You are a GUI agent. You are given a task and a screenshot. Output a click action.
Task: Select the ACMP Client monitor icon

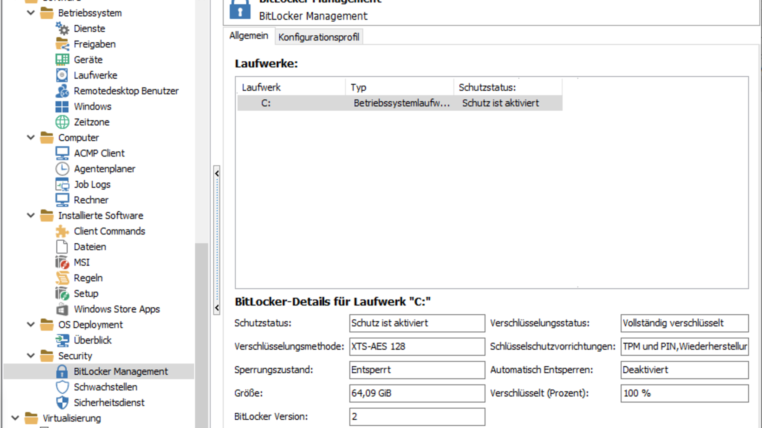click(62, 153)
